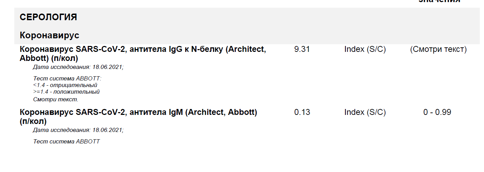This screenshot has width=484, height=172.
Task: Click the СЕРОЛОГИЯ section heading
Action: click(x=48, y=17)
